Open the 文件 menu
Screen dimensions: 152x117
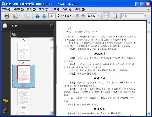coord(7,9)
